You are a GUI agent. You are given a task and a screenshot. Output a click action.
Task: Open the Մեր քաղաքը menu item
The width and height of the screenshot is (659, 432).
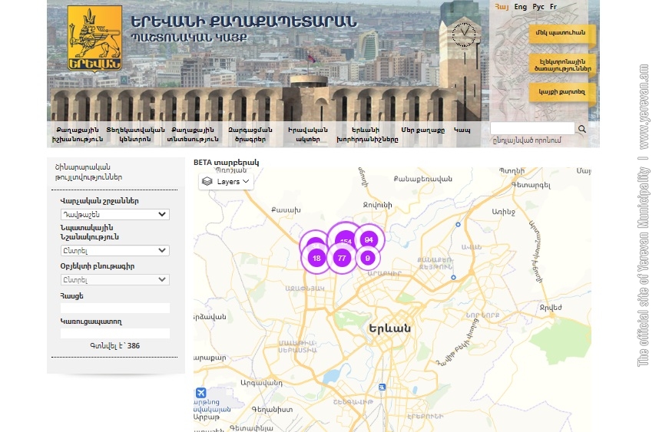coord(422,130)
